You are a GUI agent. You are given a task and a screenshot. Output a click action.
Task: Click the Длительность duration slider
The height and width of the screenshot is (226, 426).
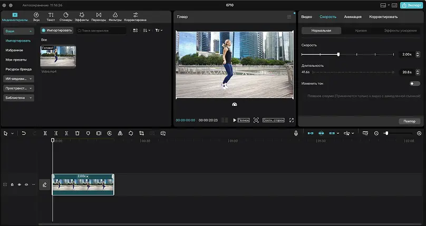(353, 72)
